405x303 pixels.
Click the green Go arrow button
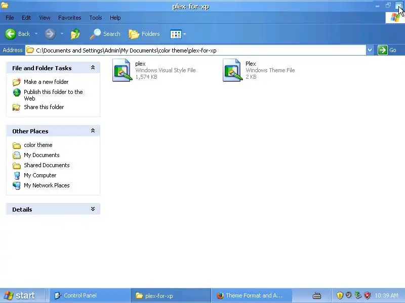[382, 50]
